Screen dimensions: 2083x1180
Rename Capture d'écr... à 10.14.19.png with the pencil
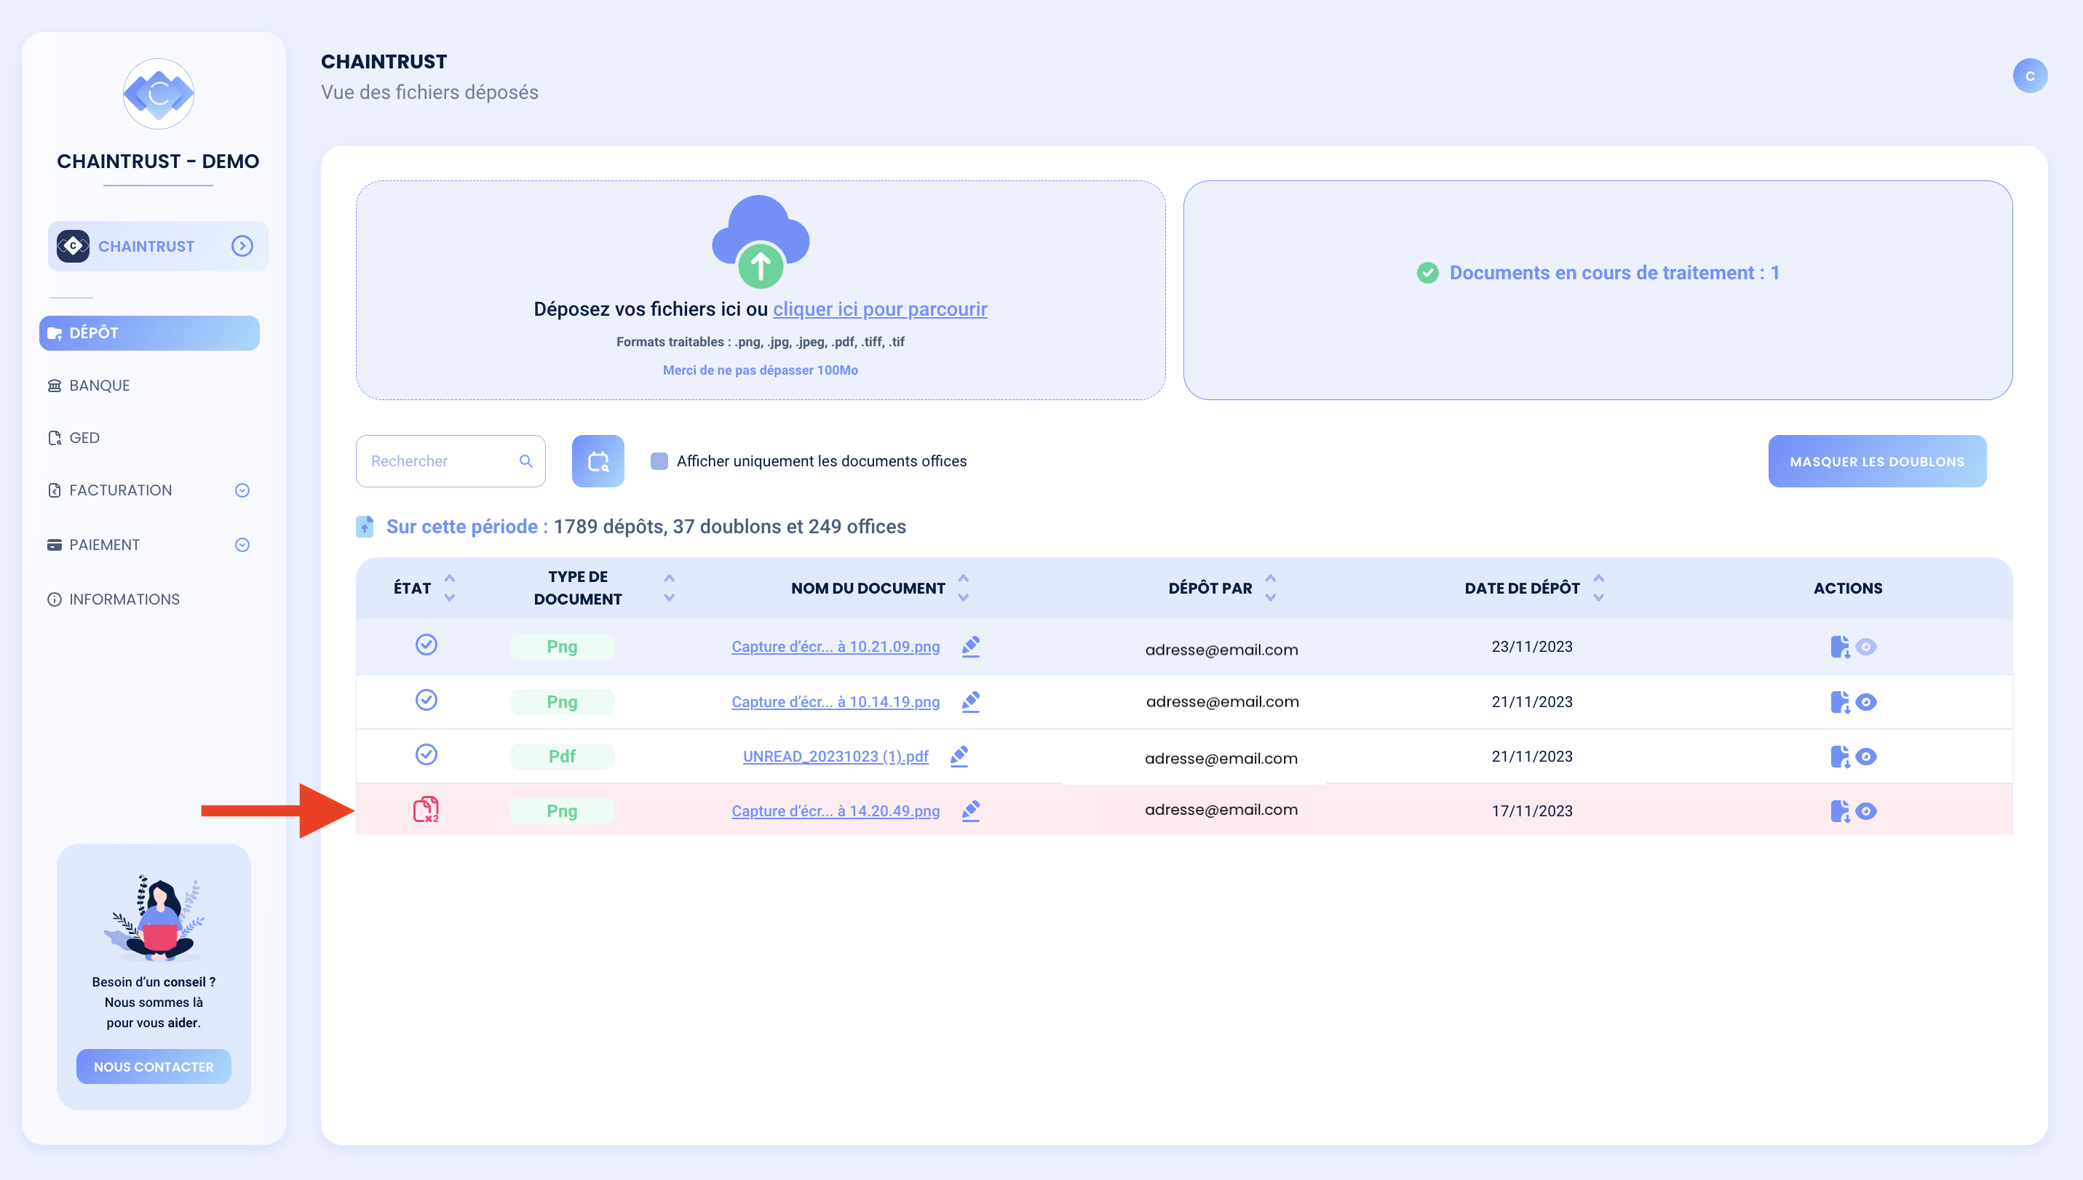click(x=971, y=702)
